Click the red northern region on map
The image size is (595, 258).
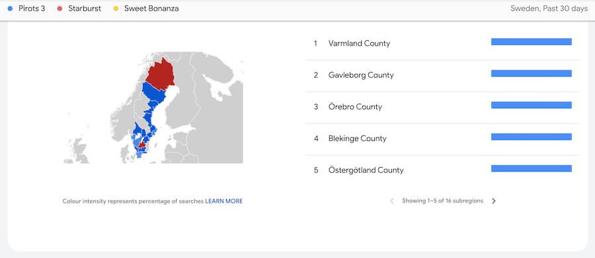click(x=160, y=75)
